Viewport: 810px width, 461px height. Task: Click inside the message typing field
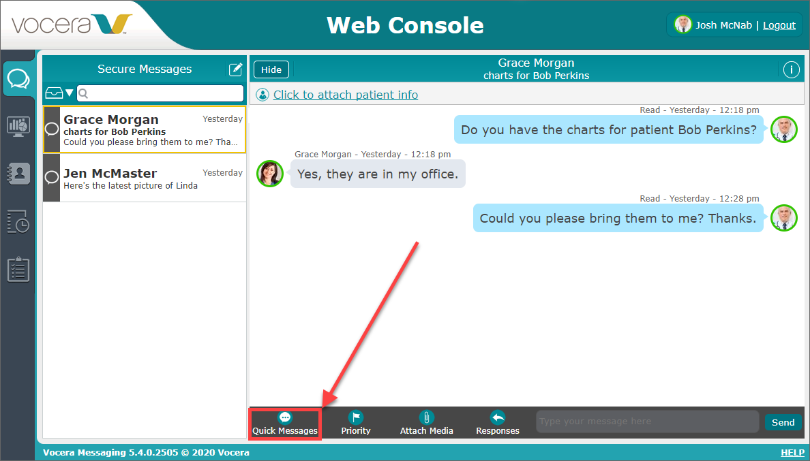click(646, 422)
